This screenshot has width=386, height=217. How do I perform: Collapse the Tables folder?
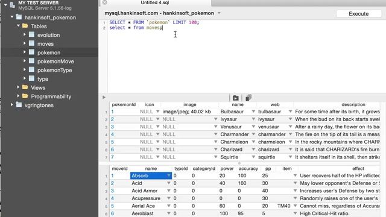pyautogui.click(x=18, y=25)
